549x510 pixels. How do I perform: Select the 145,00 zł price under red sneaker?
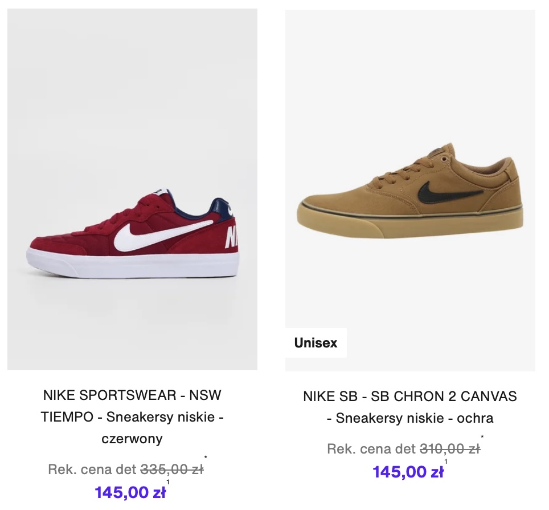[x=130, y=492]
